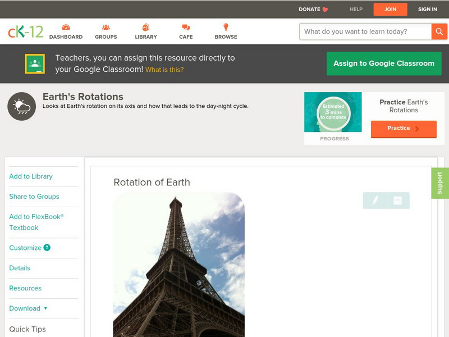Viewport: 449px width, 337px height.
Task: Click the Browse lightbulb icon
Action: click(x=226, y=27)
